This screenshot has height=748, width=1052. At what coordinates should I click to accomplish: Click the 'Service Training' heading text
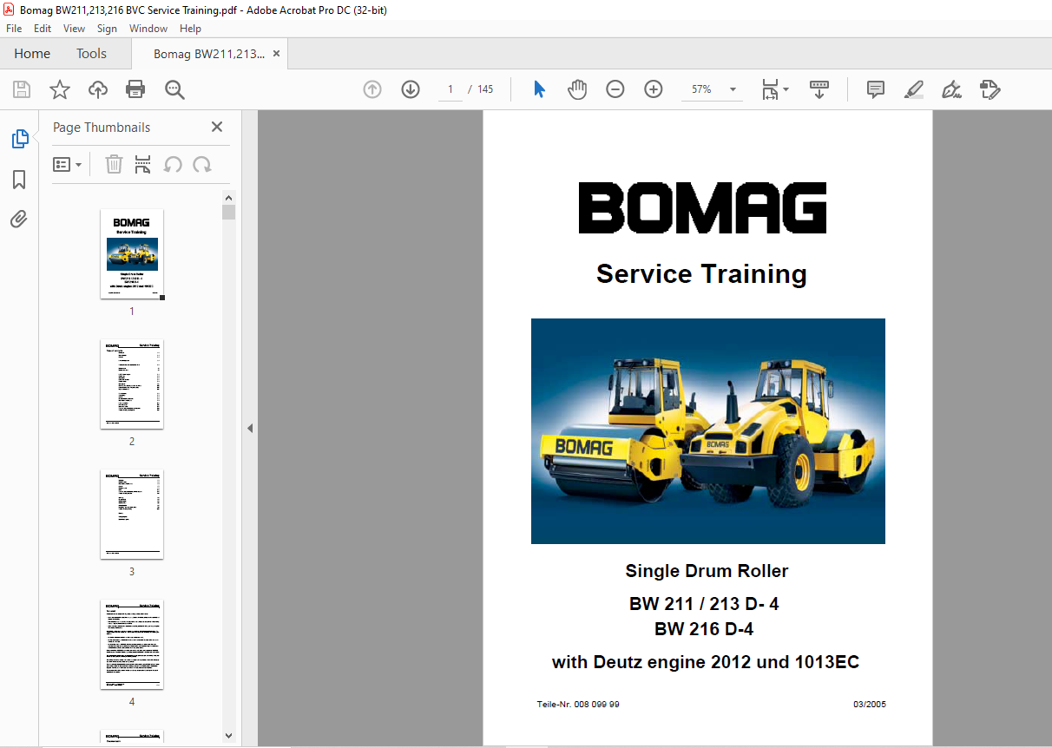(x=701, y=274)
